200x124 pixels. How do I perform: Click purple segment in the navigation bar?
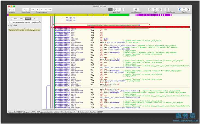pyautogui.click(x=154, y=15)
